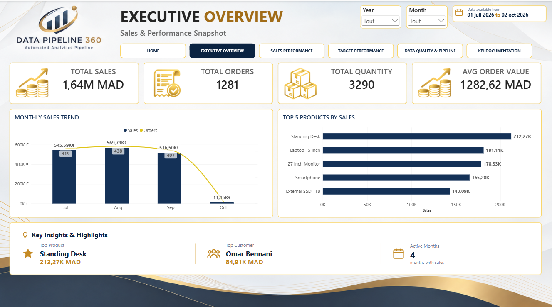Select the Sep sales bar
This screenshot has width=552, height=307.
(x=169, y=178)
